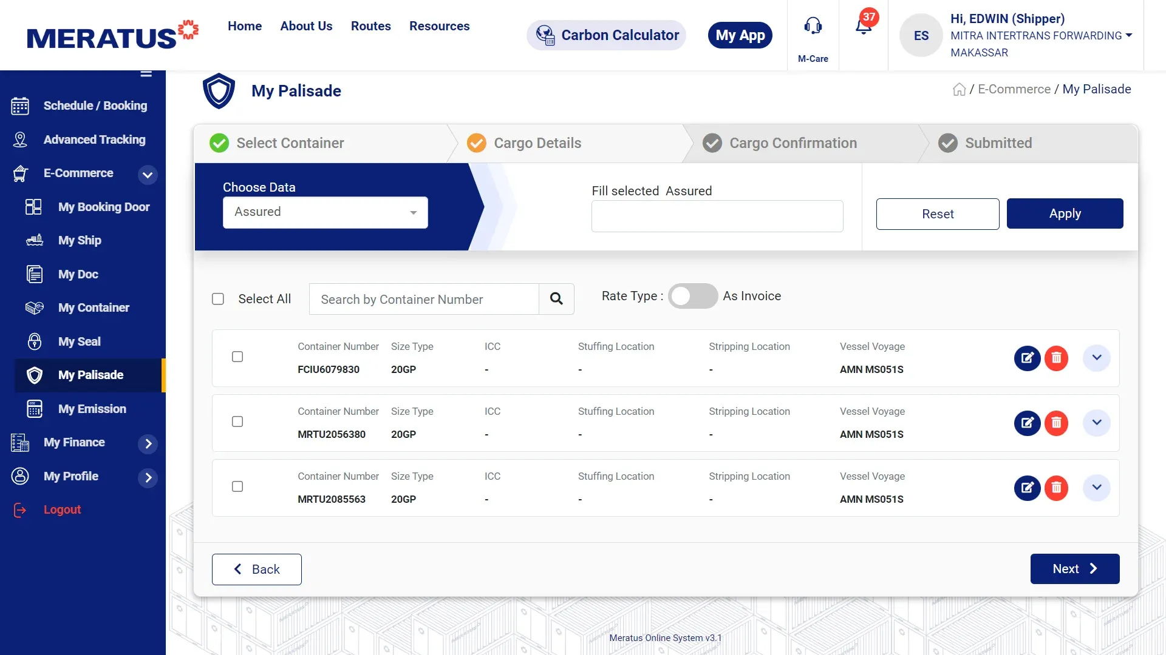Open the Routes menu item
This screenshot has height=655, width=1166.
tap(370, 26)
